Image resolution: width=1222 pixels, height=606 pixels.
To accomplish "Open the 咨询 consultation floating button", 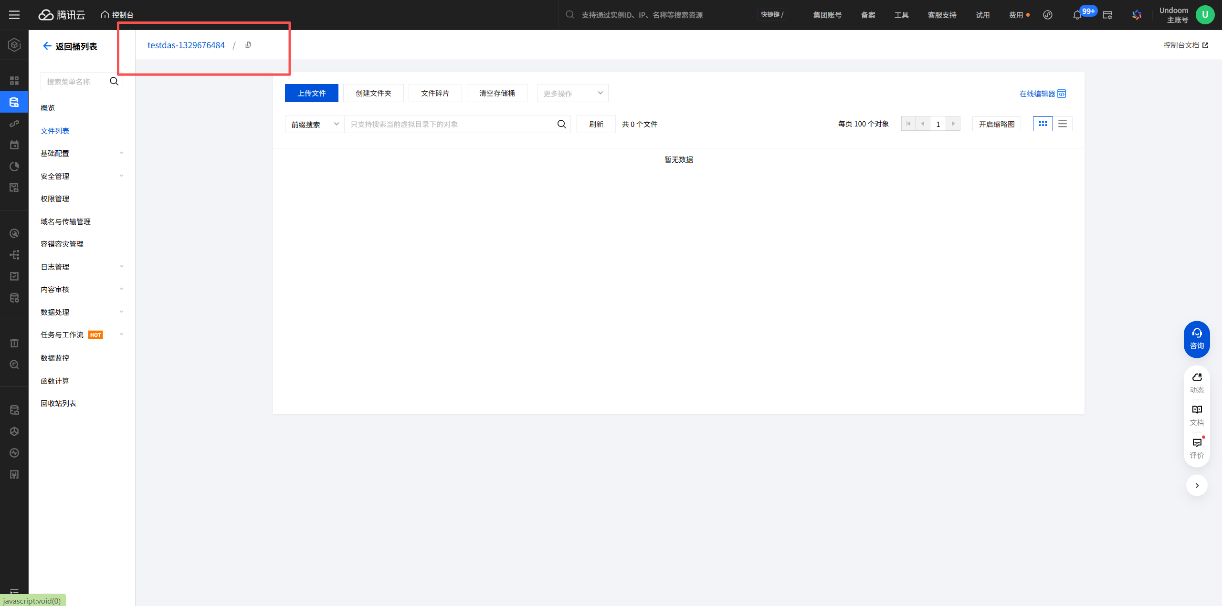I will coord(1196,339).
